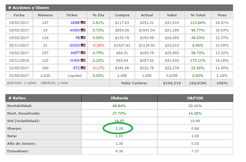Click the Fecha column header

pyautogui.click(x=19, y=15)
